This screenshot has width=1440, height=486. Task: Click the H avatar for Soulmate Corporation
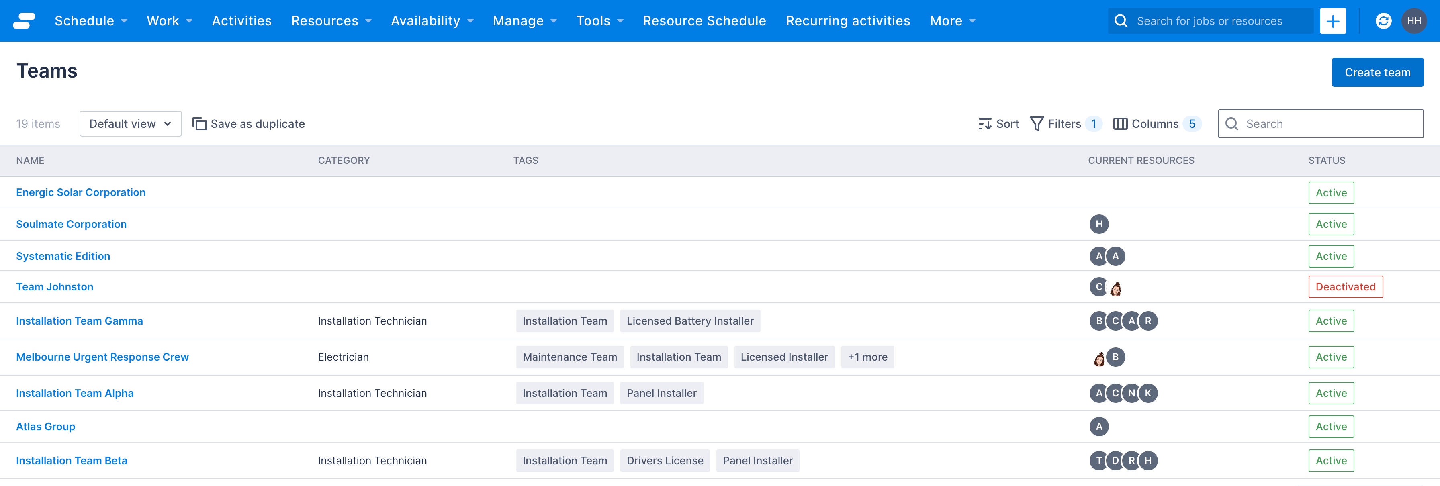(x=1099, y=224)
